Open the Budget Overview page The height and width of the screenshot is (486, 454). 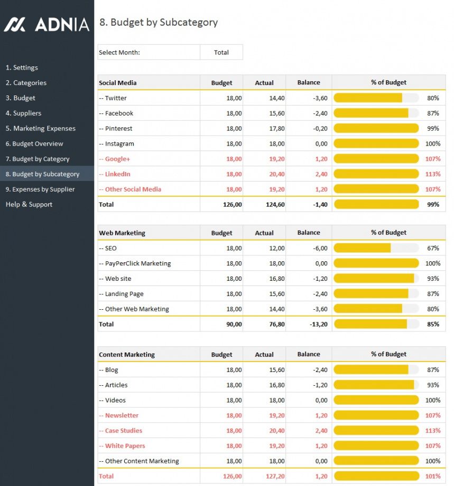pyautogui.click(x=34, y=144)
